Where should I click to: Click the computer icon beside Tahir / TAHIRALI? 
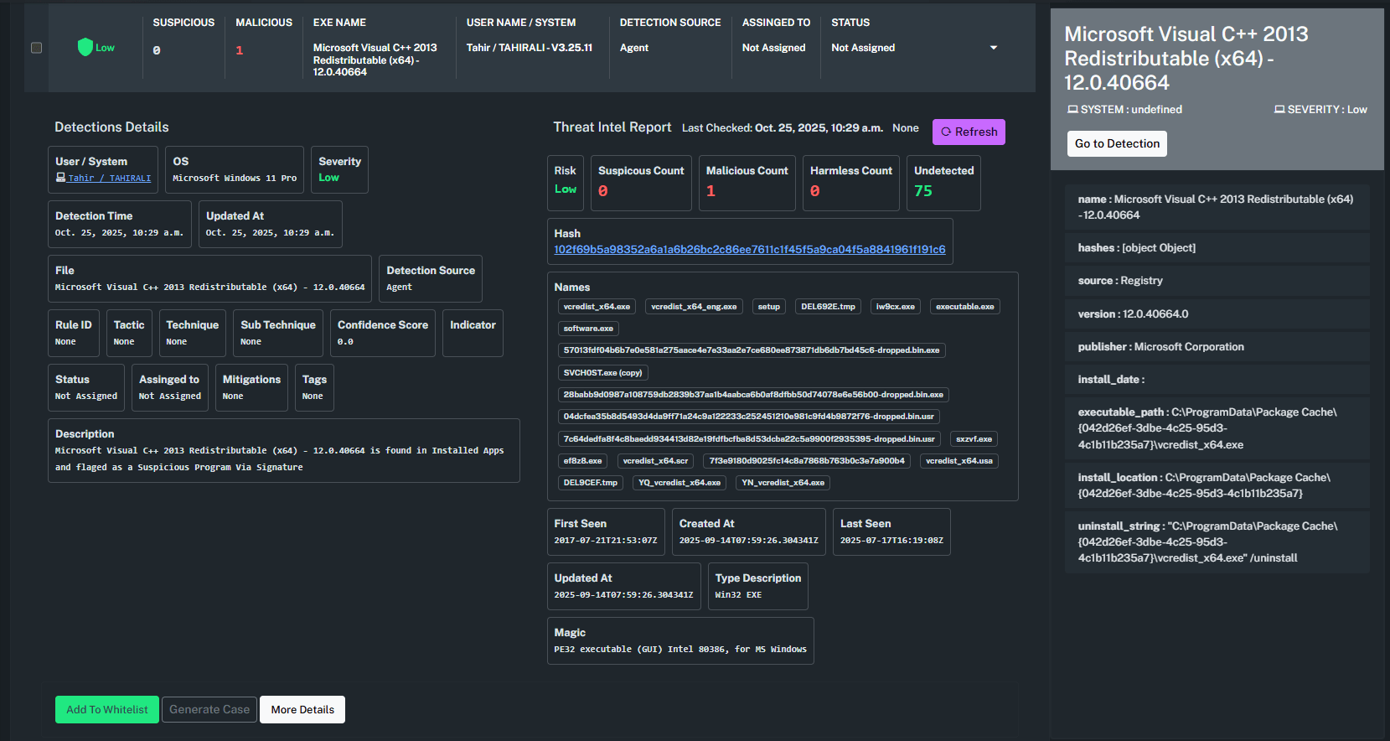[x=60, y=178]
